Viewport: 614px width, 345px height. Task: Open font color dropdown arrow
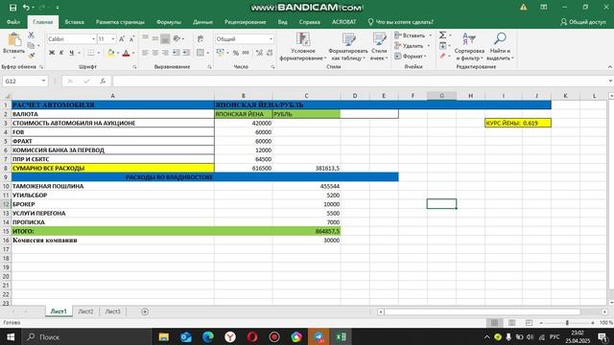pyautogui.click(x=133, y=53)
